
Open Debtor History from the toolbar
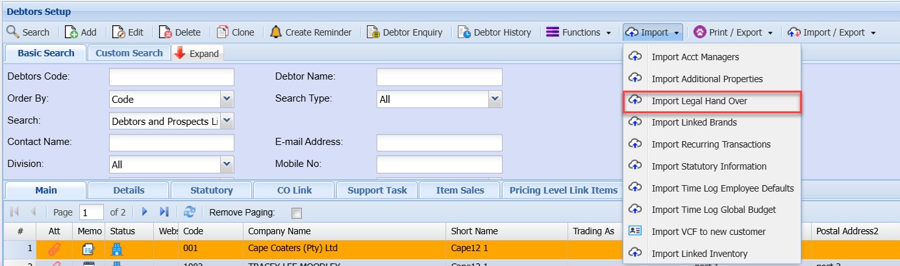point(494,32)
